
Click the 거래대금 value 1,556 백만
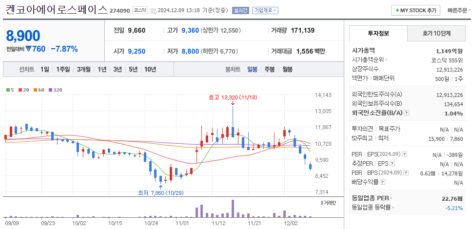click(x=311, y=51)
